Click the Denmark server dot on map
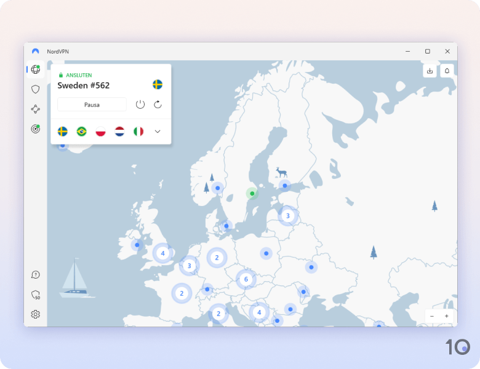Image resolution: width=480 pixels, height=369 pixels. pos(226,226)
